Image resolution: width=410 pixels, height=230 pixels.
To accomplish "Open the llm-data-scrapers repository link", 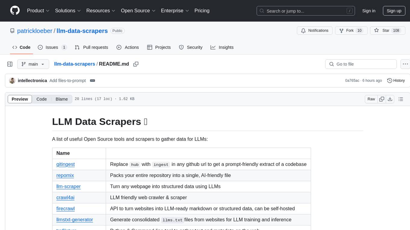I will [x=82, y=31].
